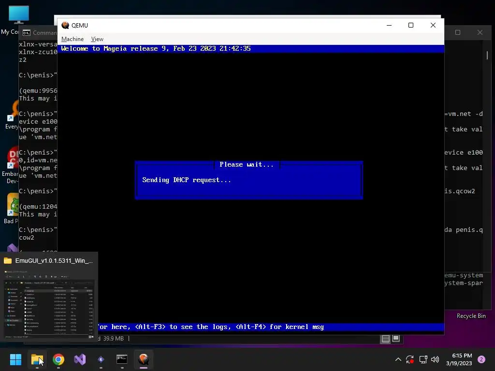The height and width of the screenshot is (371, 495).
Task: Open the volume control tray icon
Action: 435,359
